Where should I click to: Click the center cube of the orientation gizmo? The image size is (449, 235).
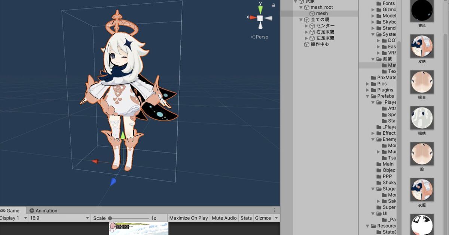[260, 18]
